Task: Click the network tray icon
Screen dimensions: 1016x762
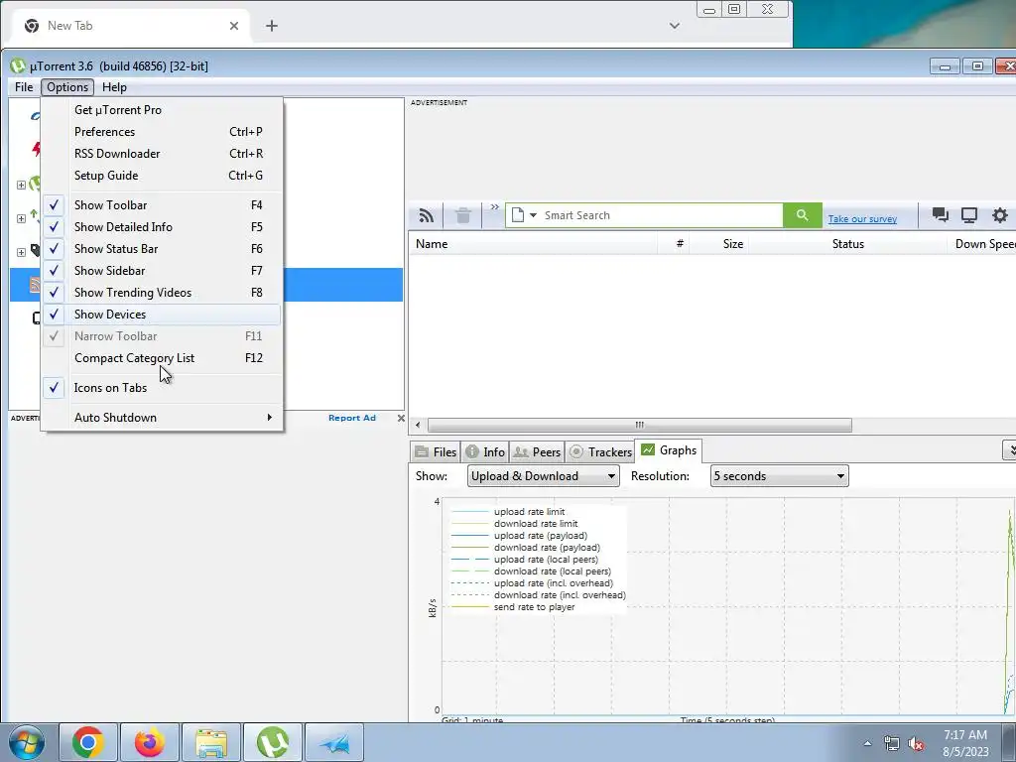Action: [892, 743]
